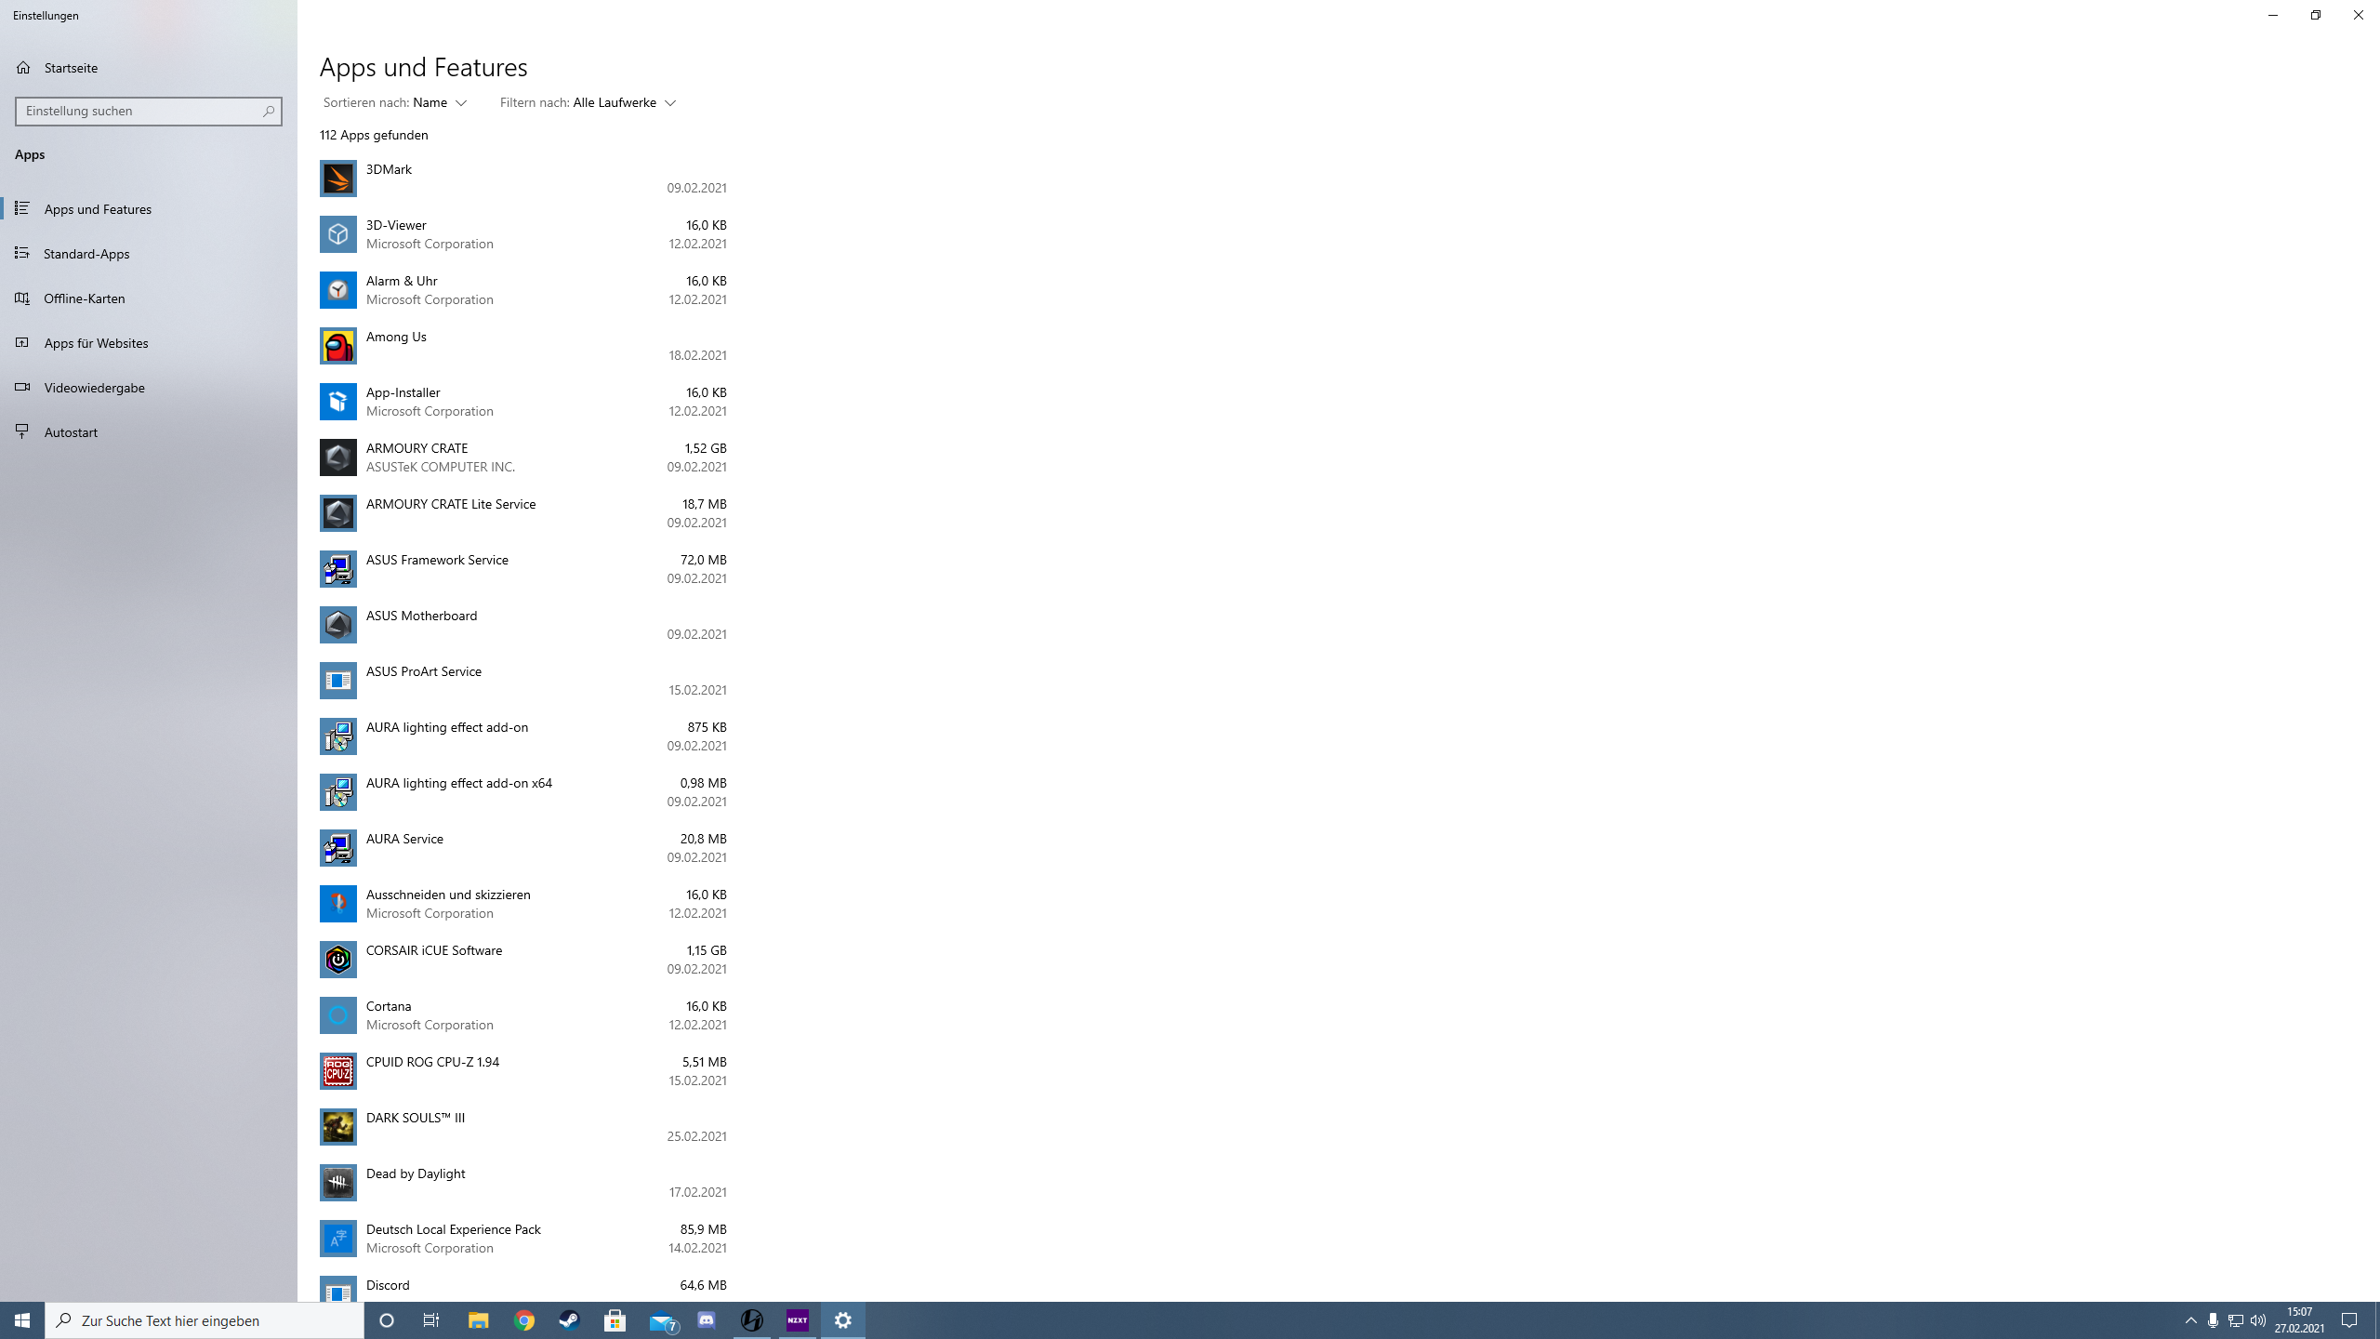Expand the Among Us app entry
The width and height of the screenshot is (2380, 1339).
[521, 345]
